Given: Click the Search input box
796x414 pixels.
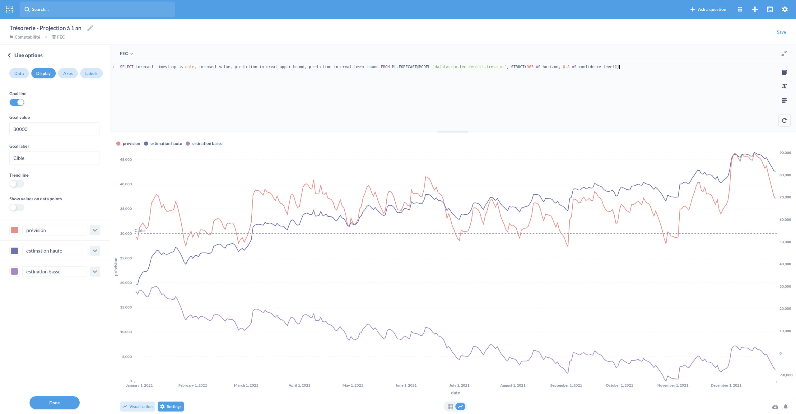Looking at the screenshot, I should click(x=97, y=9).
